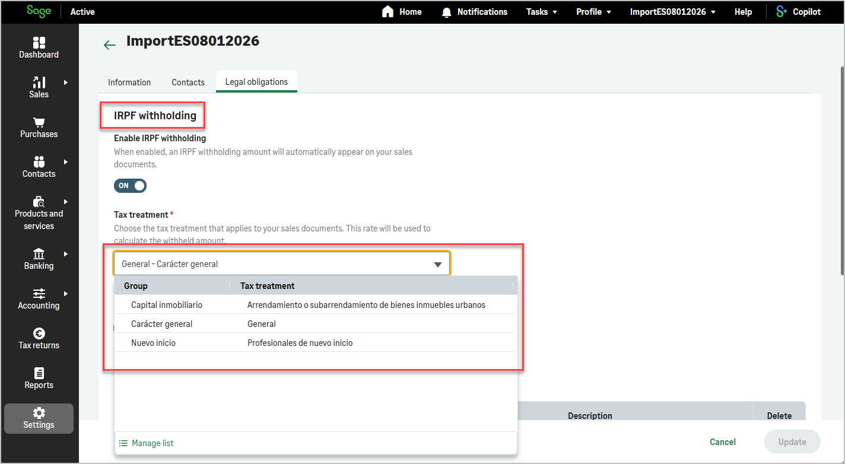Open the Tasks dropdown menu
Viewport: 845px width, 464px height.
[542, 12]
